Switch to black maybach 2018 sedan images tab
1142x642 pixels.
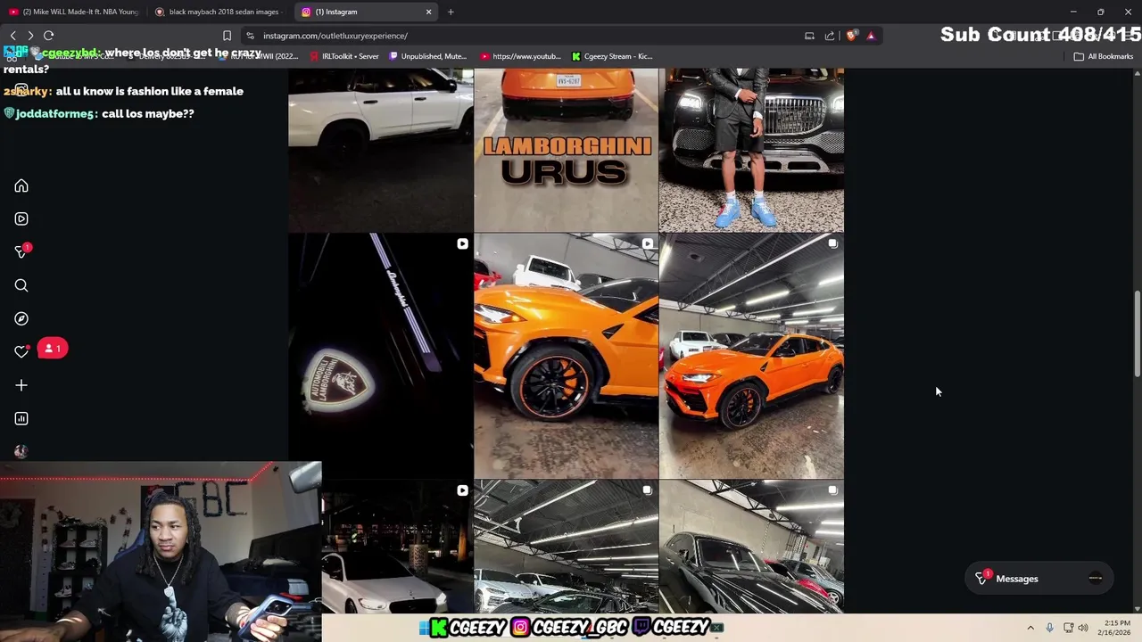point(219,12)
